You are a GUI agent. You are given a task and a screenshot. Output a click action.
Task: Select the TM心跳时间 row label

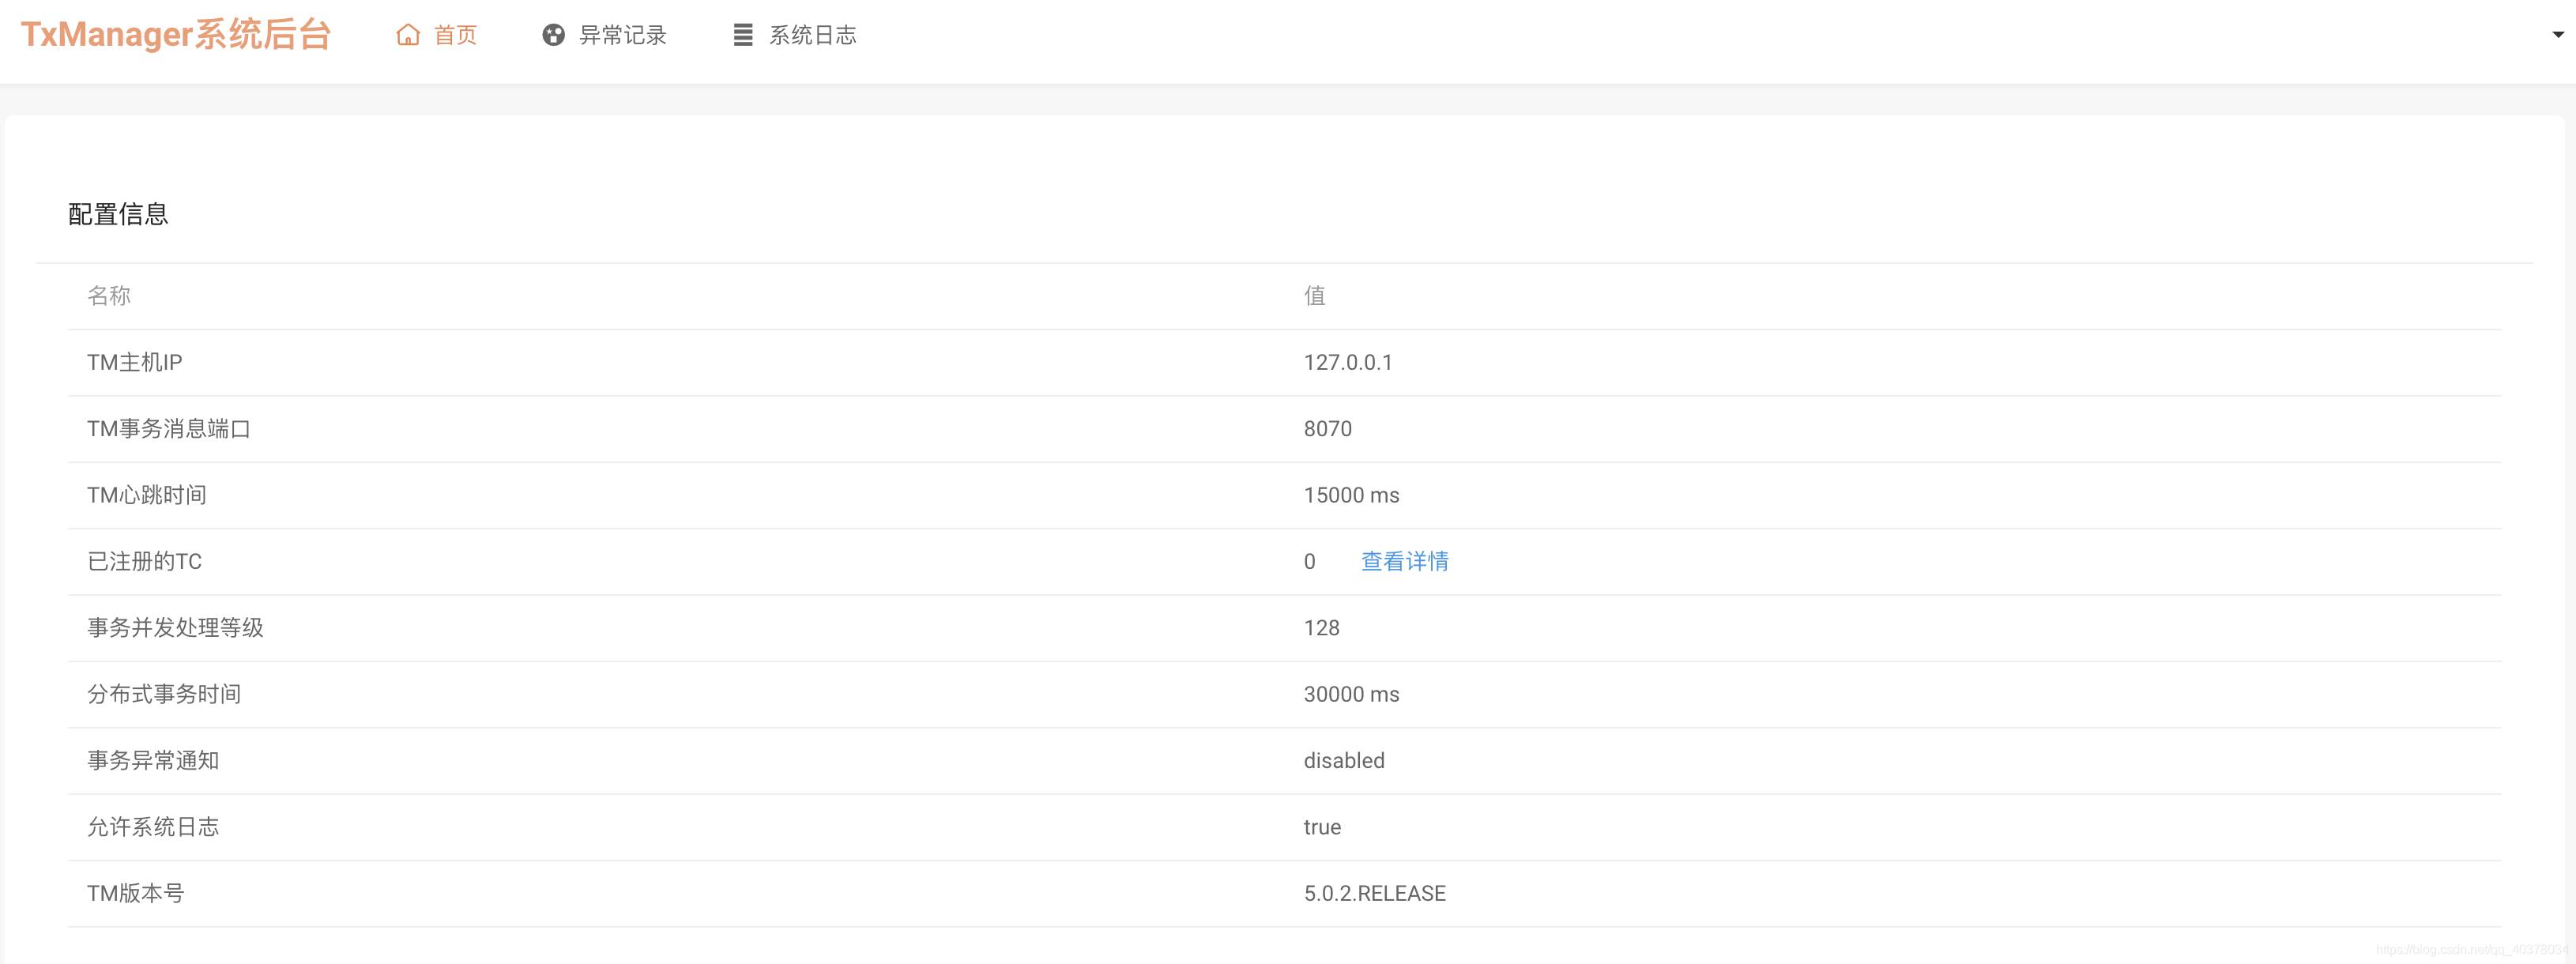pyautogui.click(x=147, y=495)
